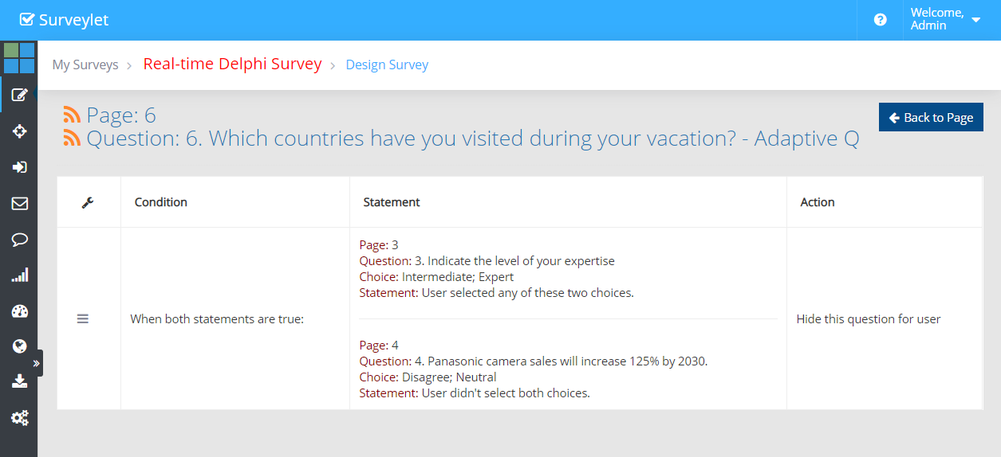
Task: Click the edit/design survey sidebar icon
Action: (x=20, y=96)
